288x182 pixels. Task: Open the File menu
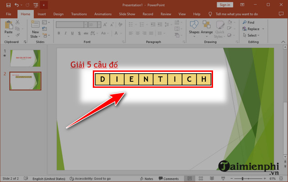[8, 14]
